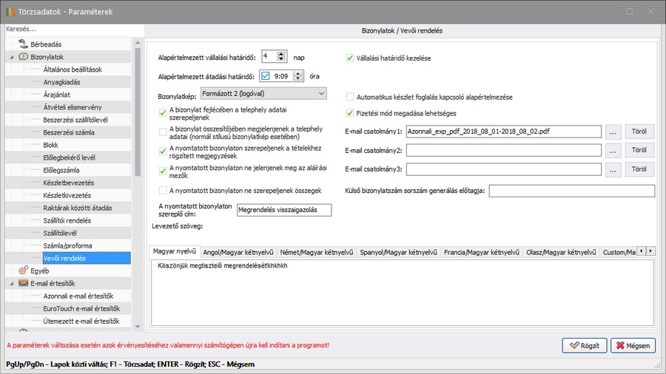Click the Külső bizonylatszám előtagja field
The height and width of the screenshot is (374, 666).
coord(571,191)
